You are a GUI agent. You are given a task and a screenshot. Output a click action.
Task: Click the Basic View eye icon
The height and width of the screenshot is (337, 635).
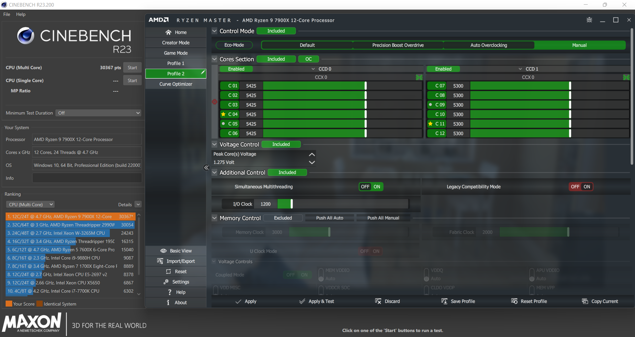point(163,251)
